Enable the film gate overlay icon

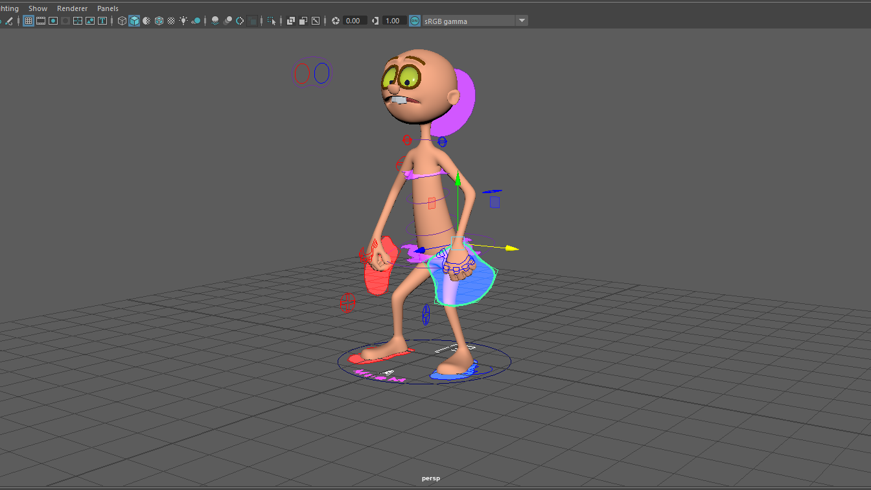(40, 20)
